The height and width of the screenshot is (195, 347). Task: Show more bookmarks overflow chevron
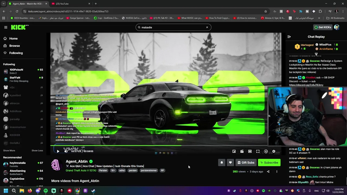point(319,18)
